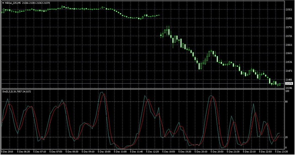The image size is (295, 155).
Task: Select the 5 Dec 12:20 time label
Action: (x=153, y=152)
